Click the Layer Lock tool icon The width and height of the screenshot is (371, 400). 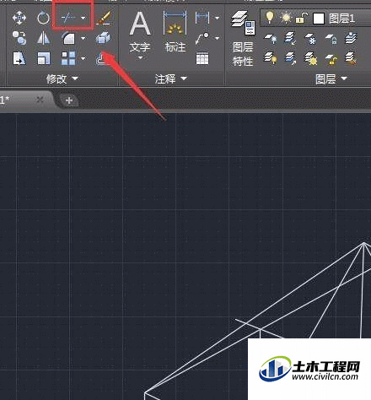point(331,39)
